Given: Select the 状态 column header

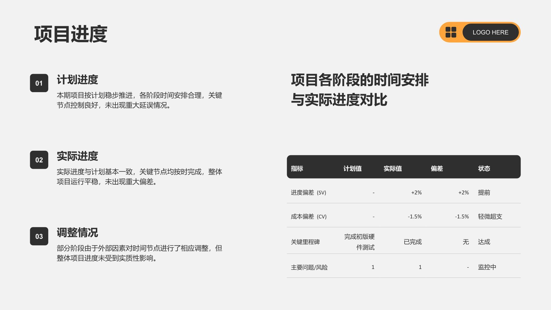Looking at the screenshot, I should point(484,168).
